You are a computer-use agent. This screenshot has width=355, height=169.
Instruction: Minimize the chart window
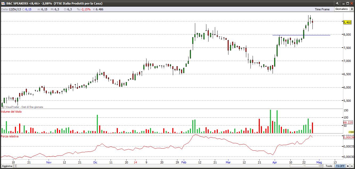(x=344, y=4)
